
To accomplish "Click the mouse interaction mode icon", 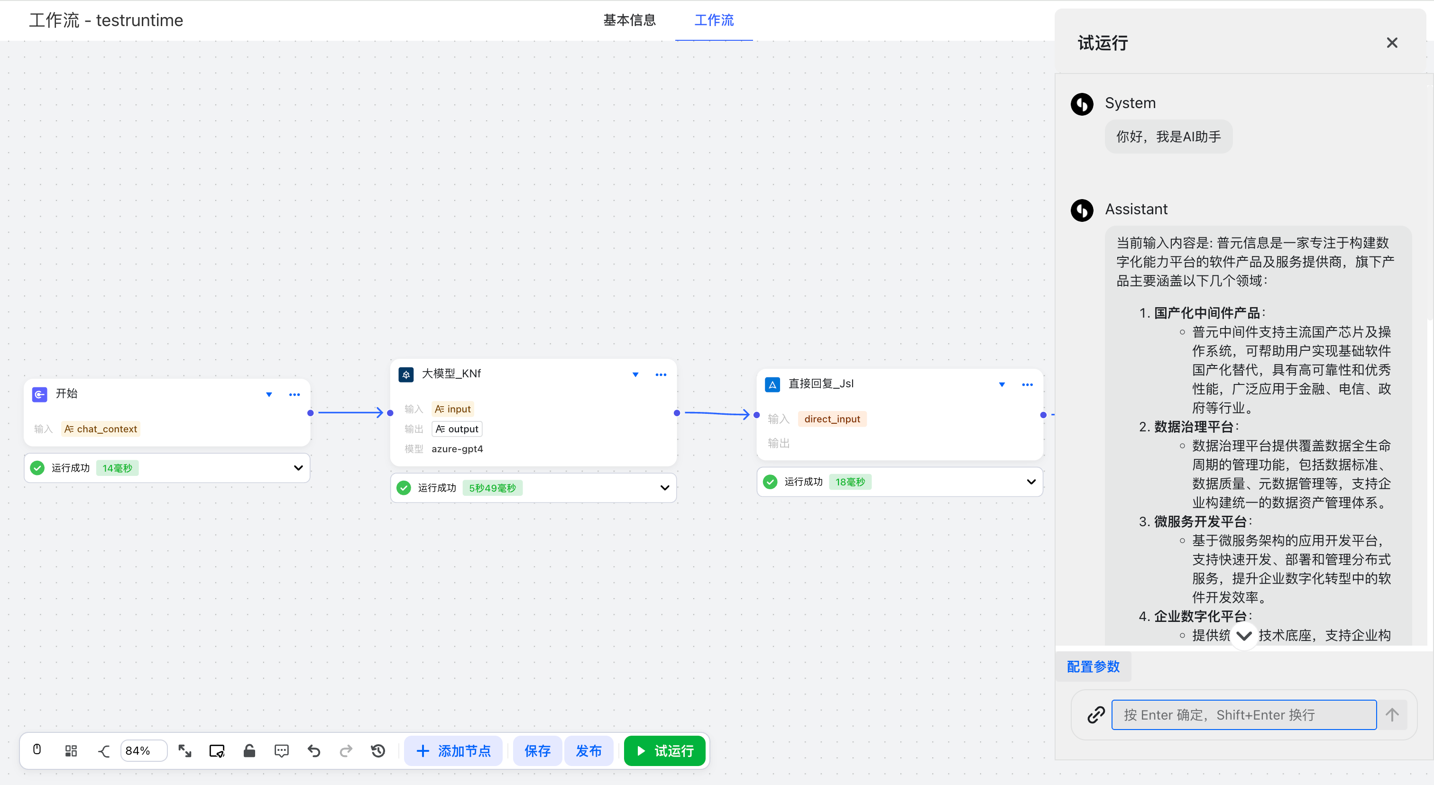I will [37, 750].
